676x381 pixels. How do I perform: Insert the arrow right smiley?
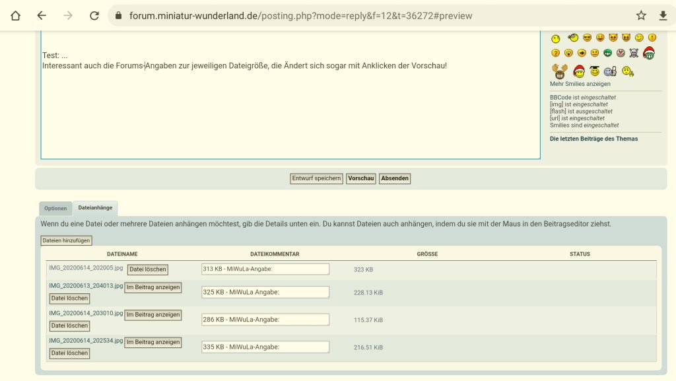pos(582,53)
